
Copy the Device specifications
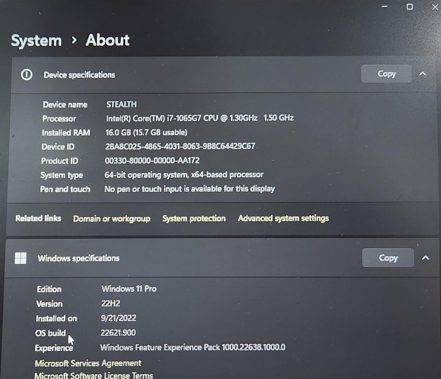coord(386,74)
